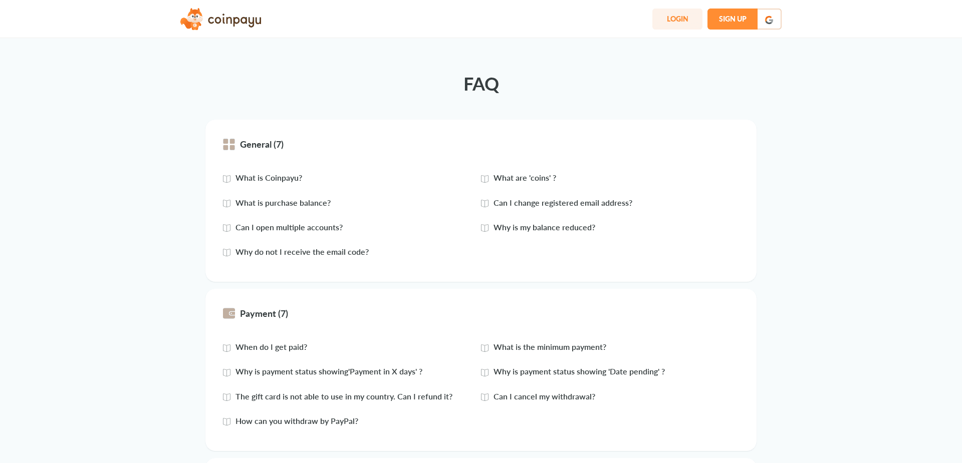Open 'Can I change registered email address?'
Image resolution: width=962 pixels, height=463 pixels.
pos(563,203)
